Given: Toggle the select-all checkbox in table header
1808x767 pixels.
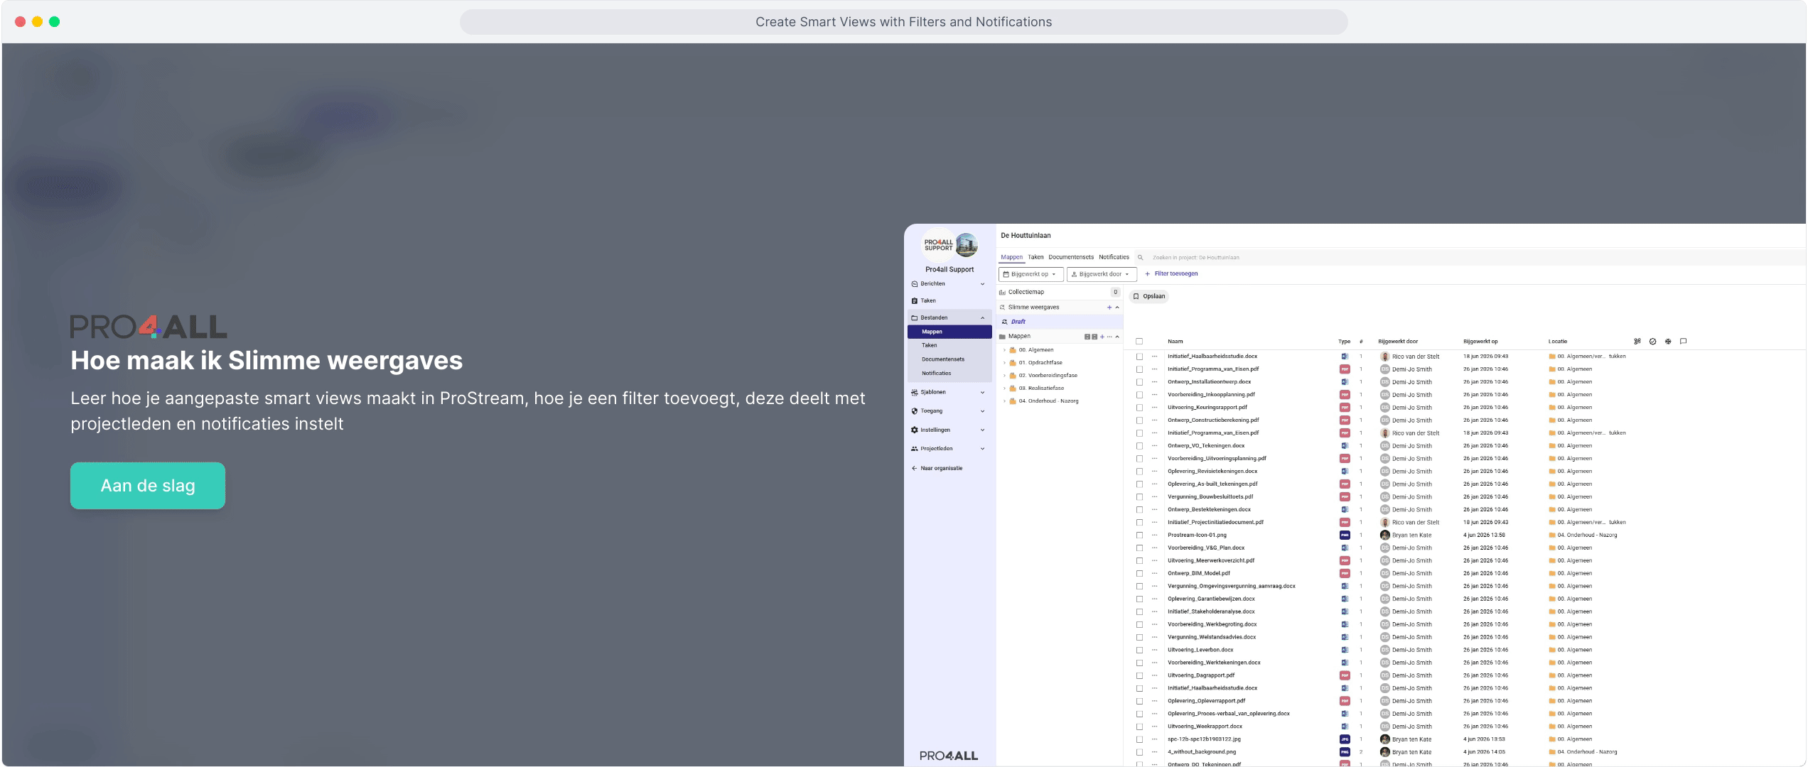Looking at the screenshot, I should point(1139,342).
